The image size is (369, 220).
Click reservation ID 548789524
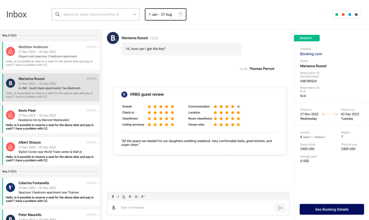pyautogui.click(x=308, y=81)
